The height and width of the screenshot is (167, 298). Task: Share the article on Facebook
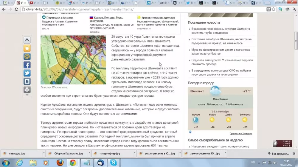[27, 65]
